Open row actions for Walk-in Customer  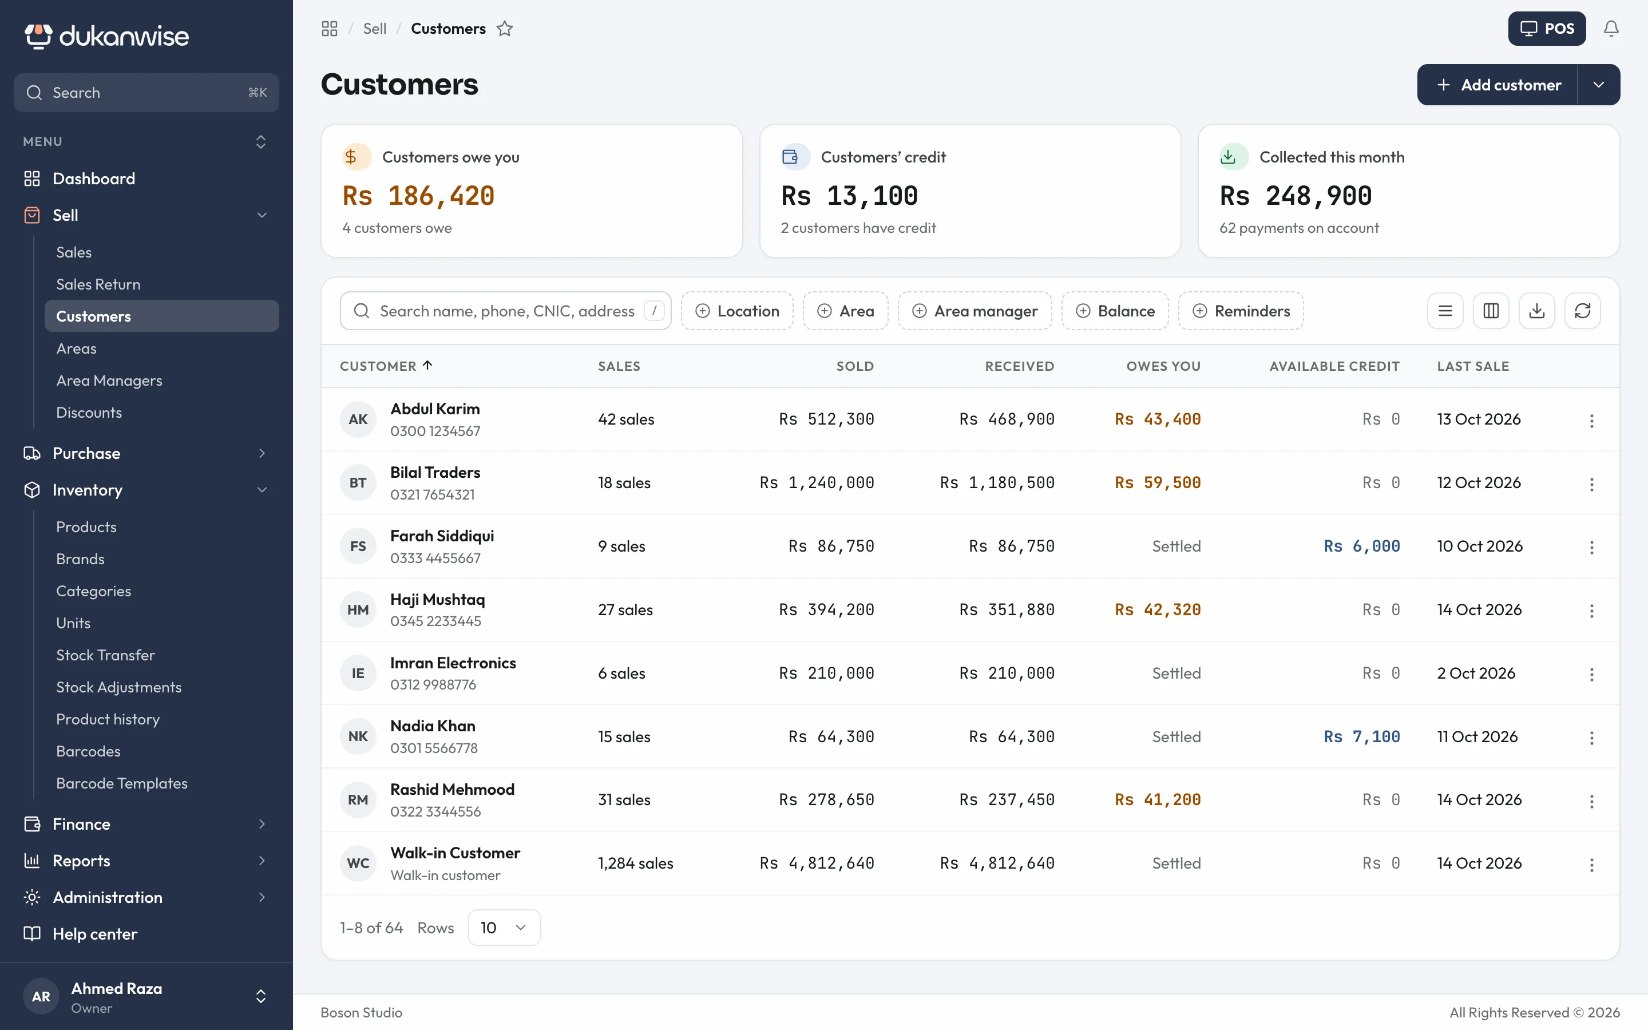(1591, 864)
